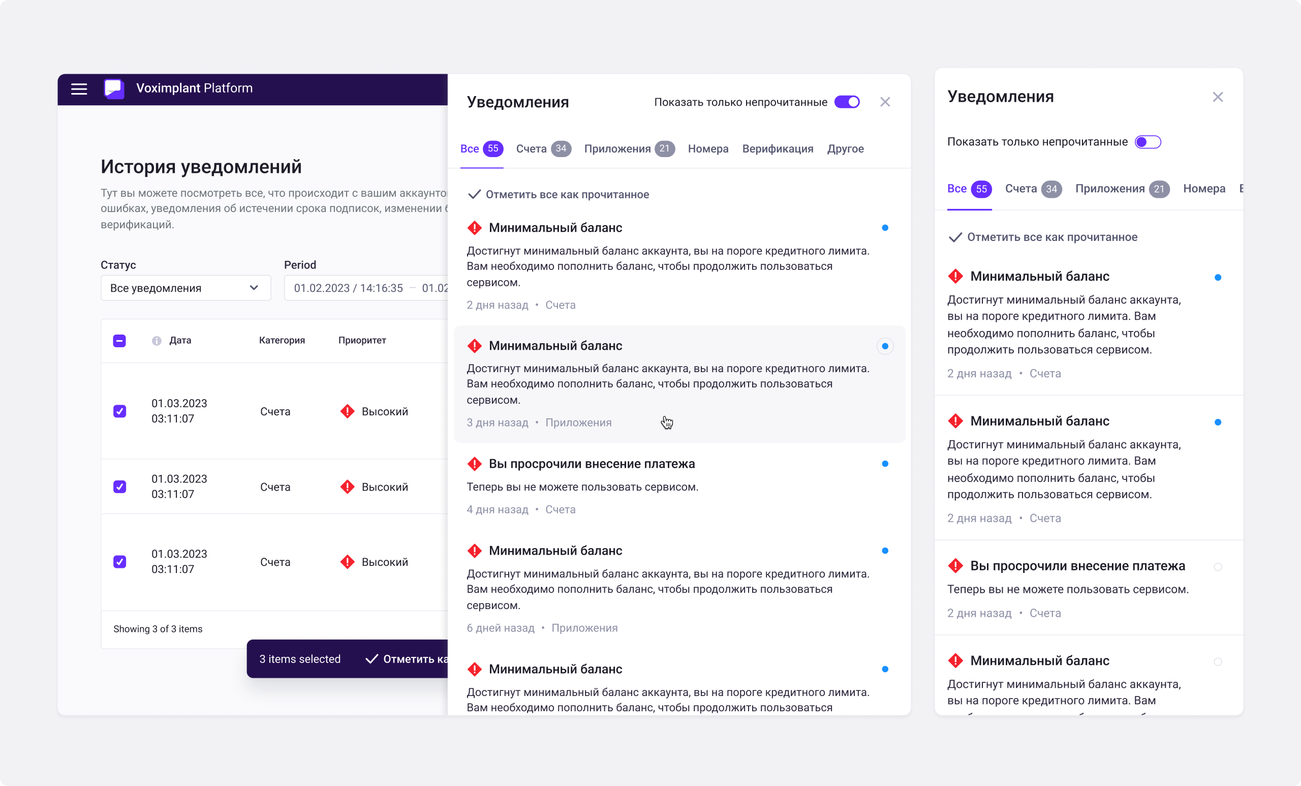The width and height of the screenshot is (1301, 786).
Task: Click Отметить button in selection bar
Action: pyautogui.click(x=407, y=659)
